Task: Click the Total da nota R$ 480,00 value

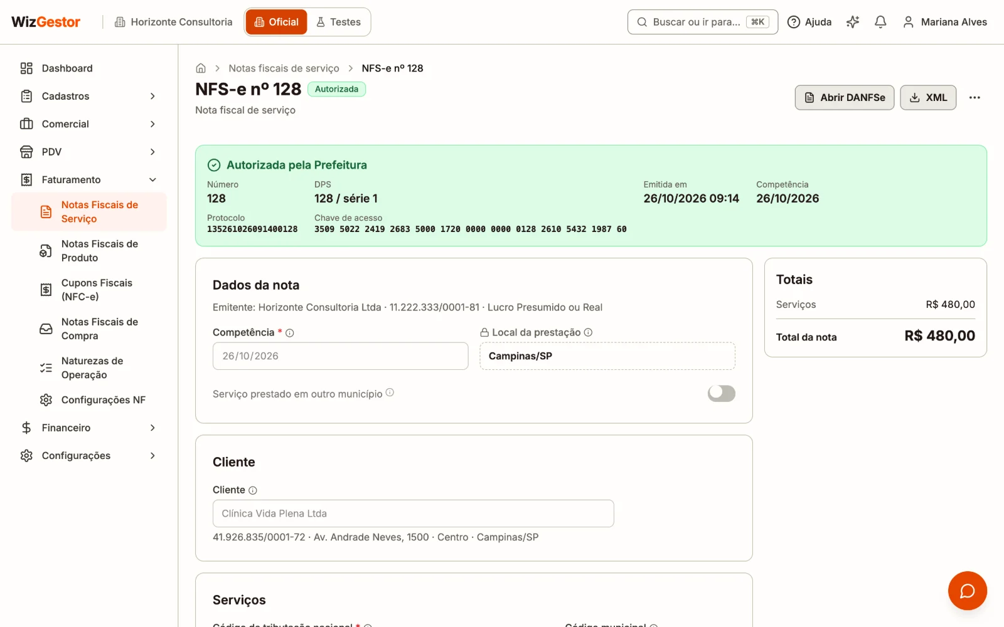Action: point(939,336)
